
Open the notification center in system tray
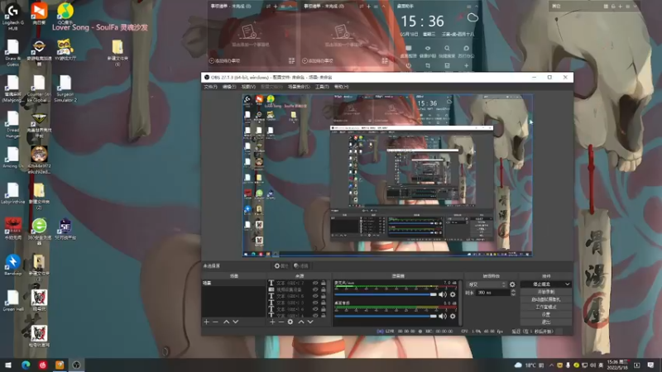point(650,365)
